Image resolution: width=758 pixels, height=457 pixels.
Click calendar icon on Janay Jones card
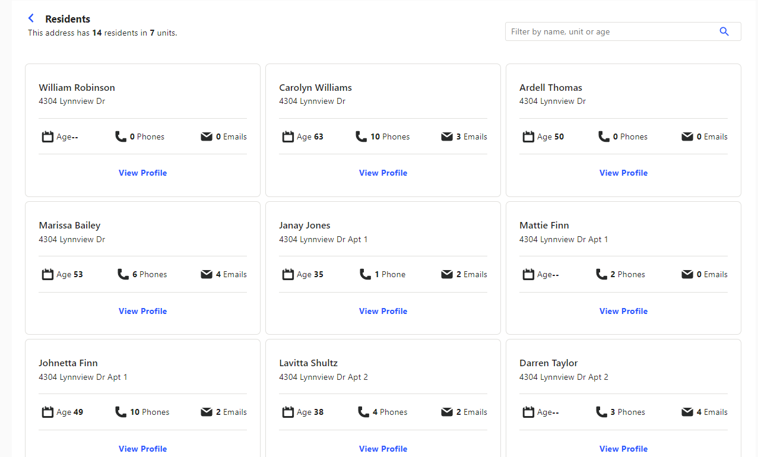click(x=288, y=274)
